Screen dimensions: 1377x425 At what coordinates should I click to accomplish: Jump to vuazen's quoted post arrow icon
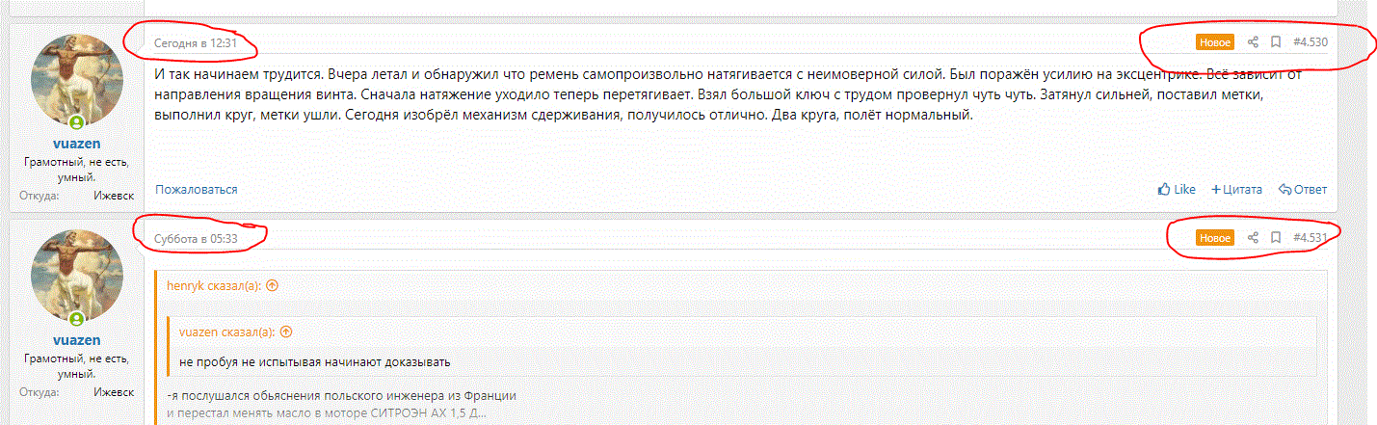coord(285,332)
